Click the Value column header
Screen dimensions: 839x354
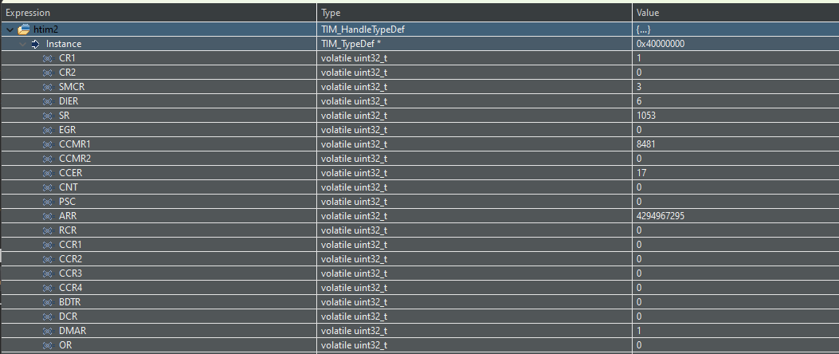648,13
